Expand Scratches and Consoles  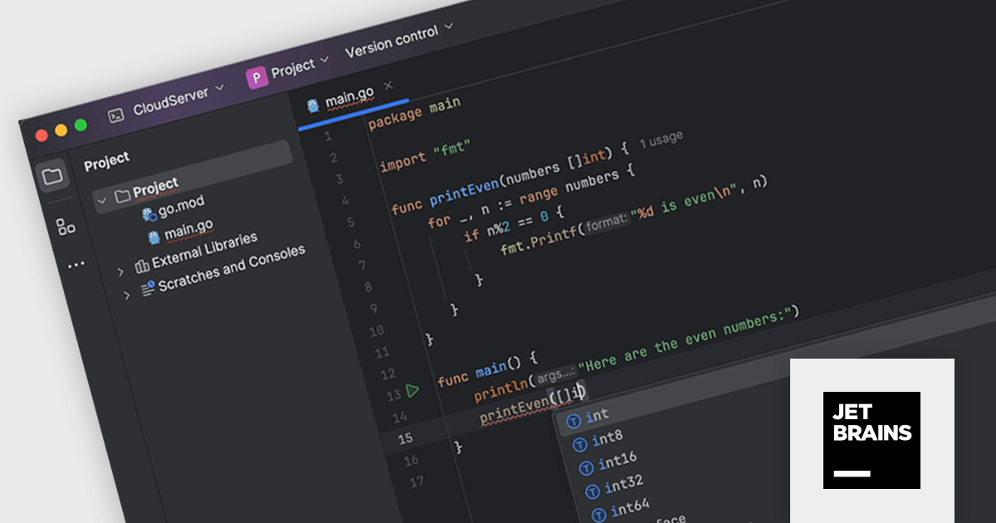click(x=126, y=295)
